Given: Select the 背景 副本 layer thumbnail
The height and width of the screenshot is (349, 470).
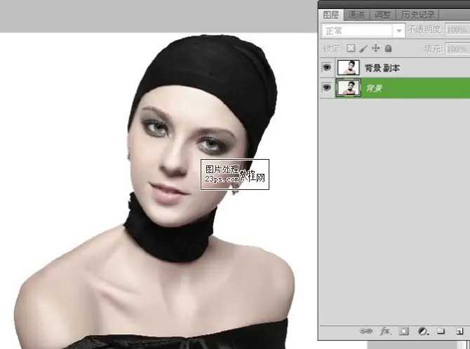Looking at the screenshot, I should point(349,68).
